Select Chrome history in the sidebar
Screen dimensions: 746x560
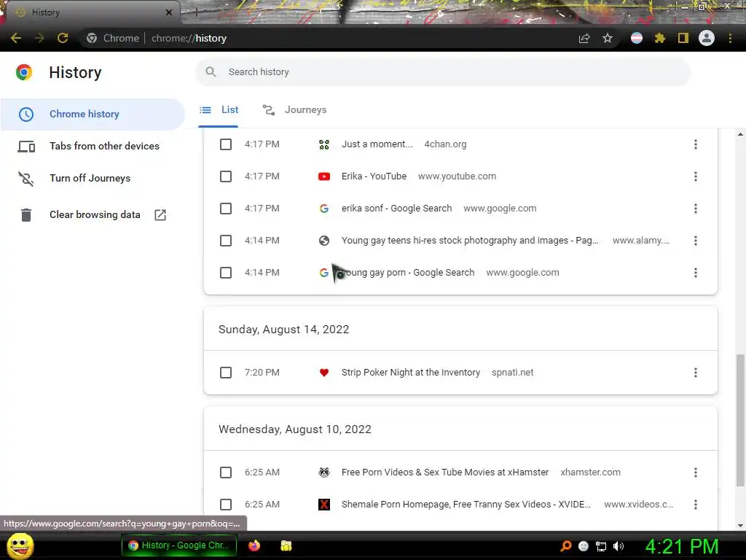click(93, 114)
